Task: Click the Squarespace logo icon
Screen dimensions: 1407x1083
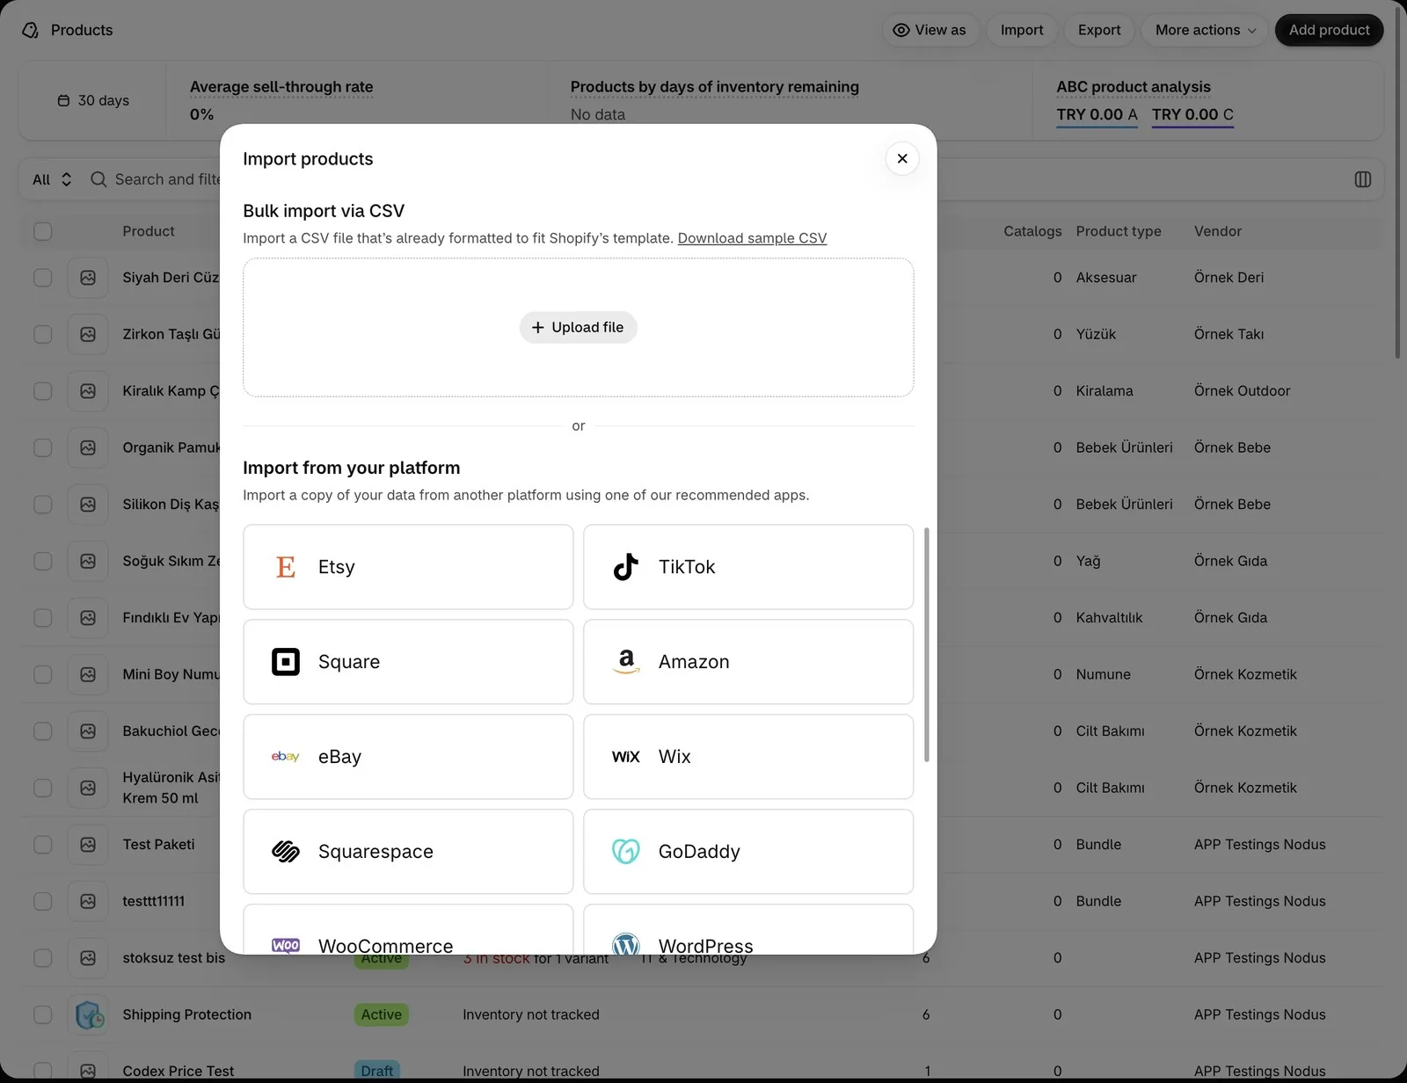Action: [x=286, y=852]
